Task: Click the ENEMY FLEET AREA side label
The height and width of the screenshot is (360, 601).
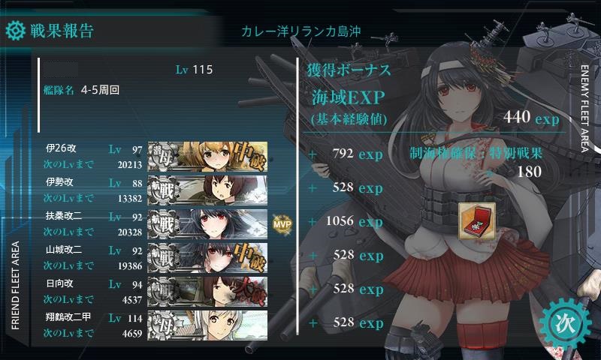Action: click(x=584, y=109)
